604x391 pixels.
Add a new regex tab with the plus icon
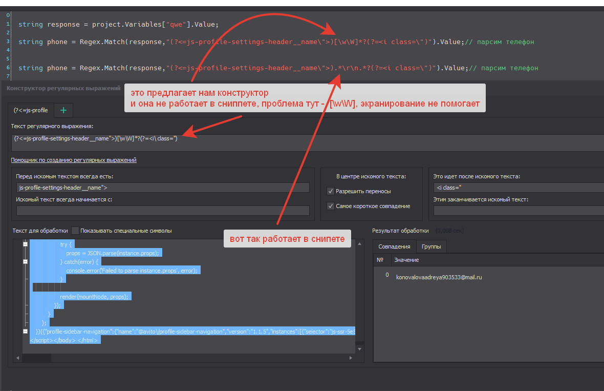(x=63, y=110)
